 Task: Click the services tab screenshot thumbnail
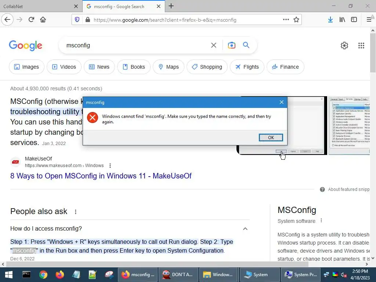pos(349,126)
